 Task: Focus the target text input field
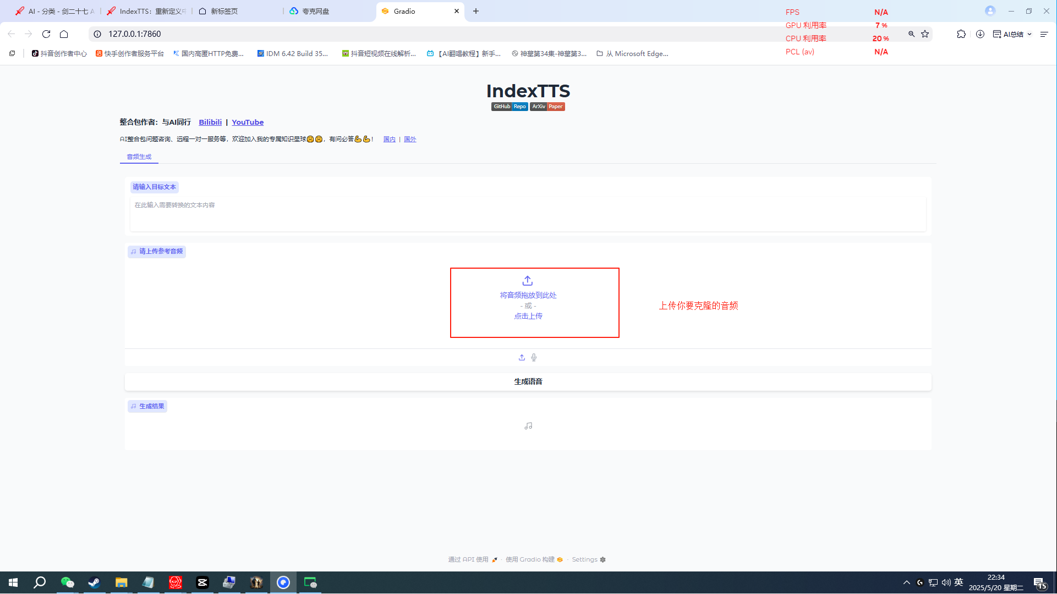(528, 214)
